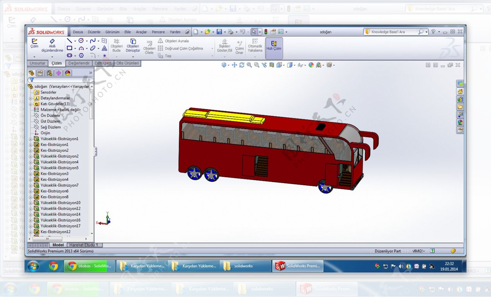
Task: Expand the Yükseklik-Ekstrüzyon1 feature
Action: click(x=30, y=139)
